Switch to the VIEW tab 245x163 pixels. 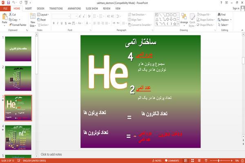[x=118, y=9]
